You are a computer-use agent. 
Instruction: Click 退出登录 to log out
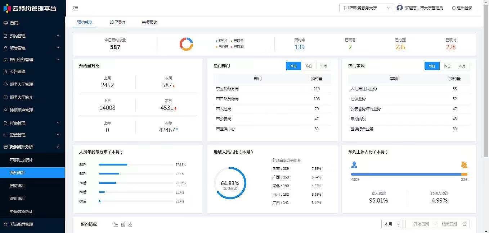point(462,8)
